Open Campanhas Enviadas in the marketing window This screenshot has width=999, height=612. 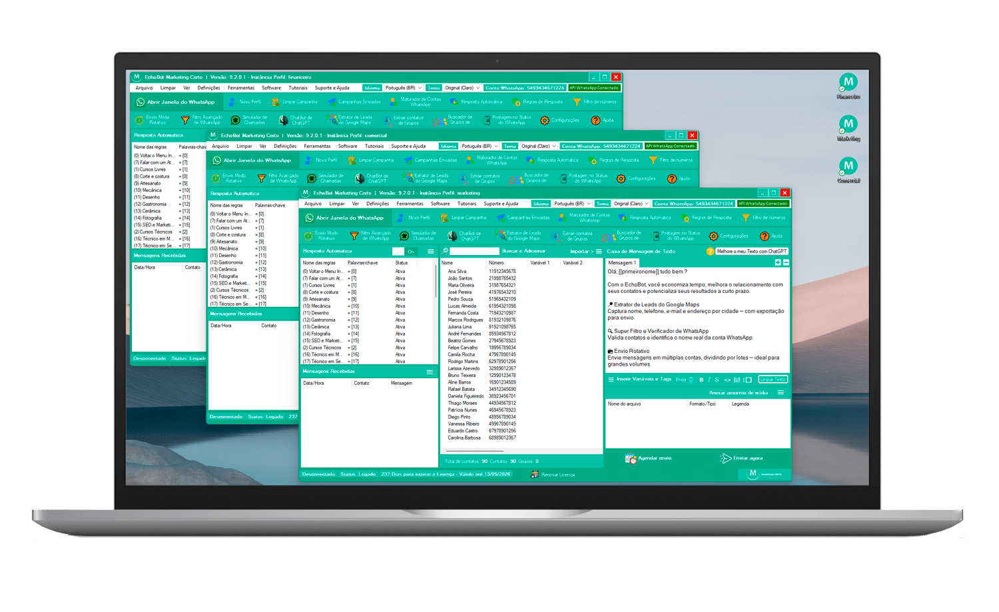[523, 218]
